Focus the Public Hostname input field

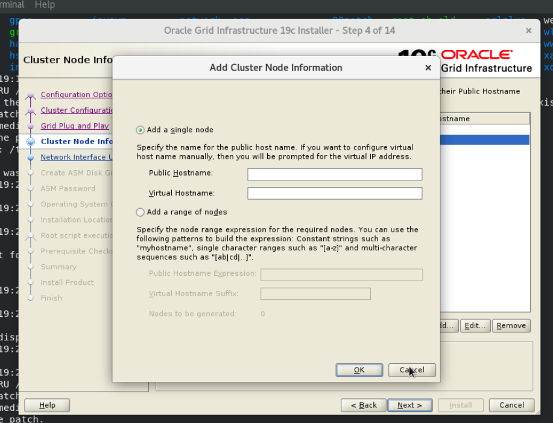click(335, 174)
